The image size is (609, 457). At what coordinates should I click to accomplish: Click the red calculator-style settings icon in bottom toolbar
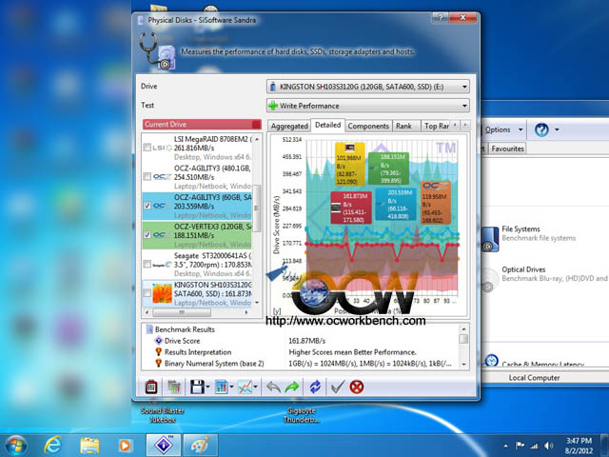150,387
